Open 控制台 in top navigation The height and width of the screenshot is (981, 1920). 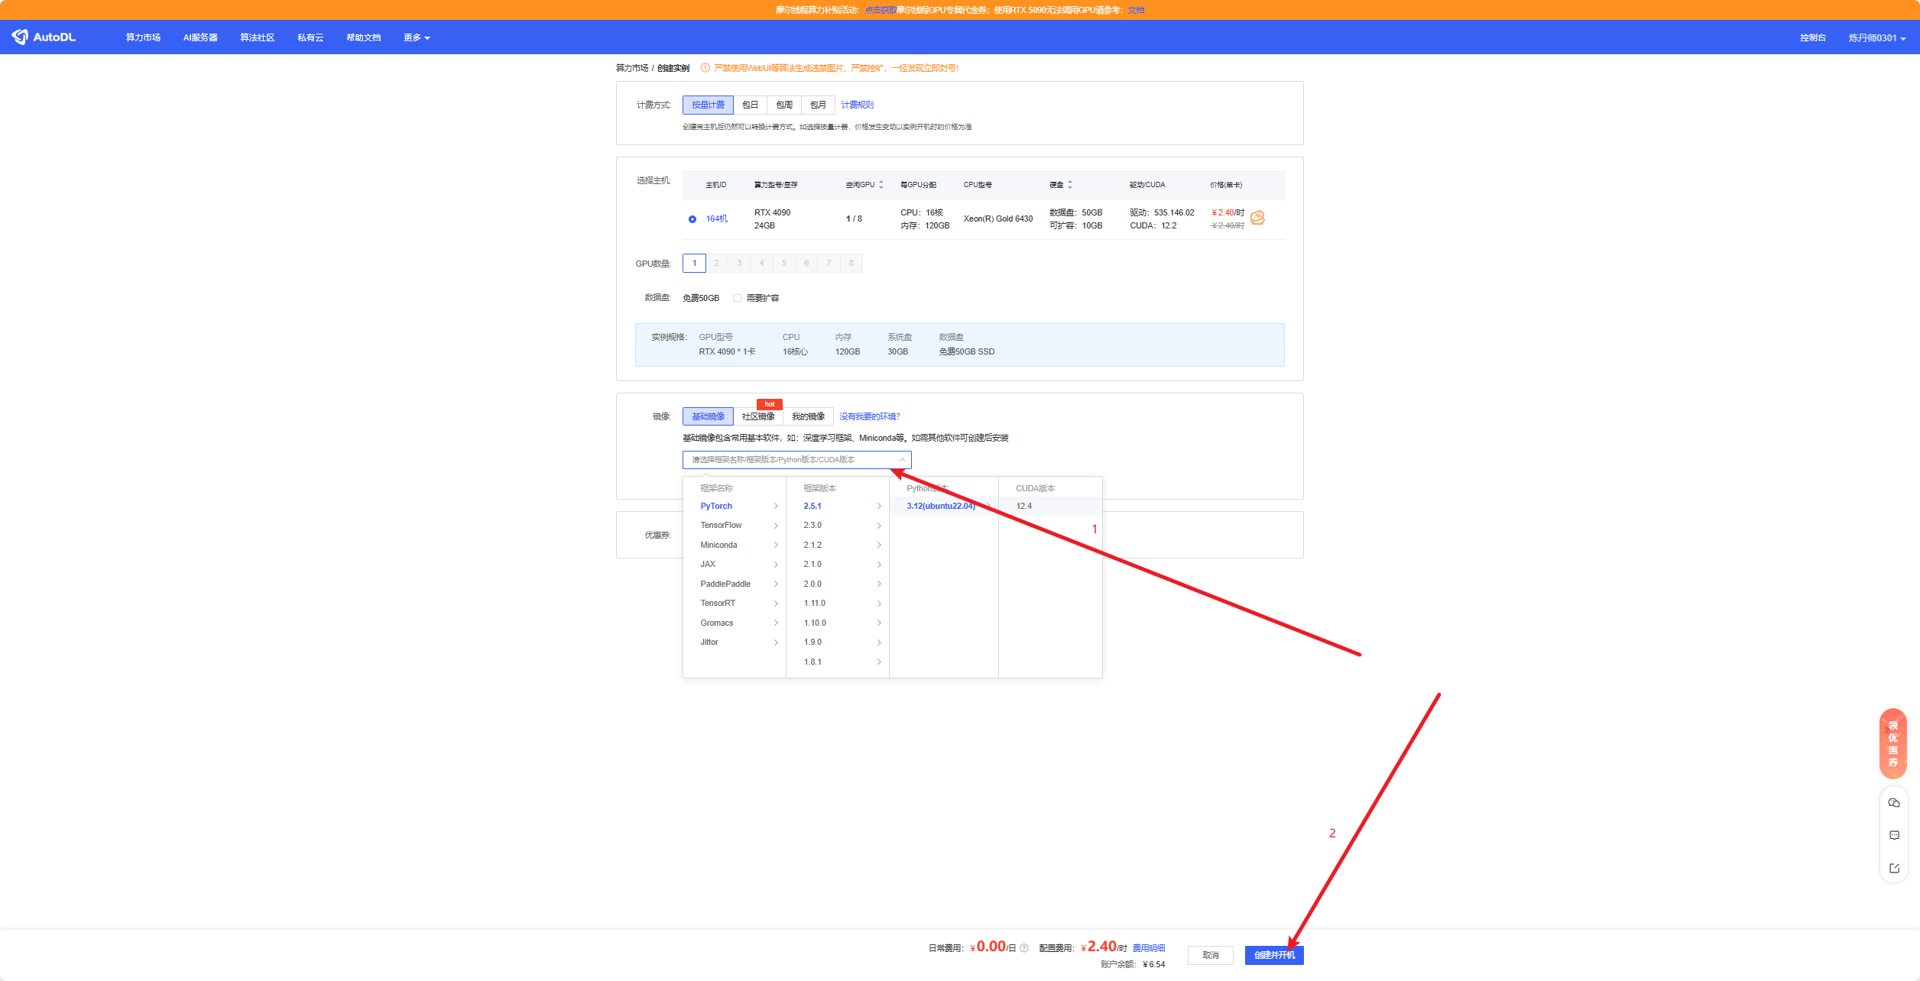(1812, 37)
